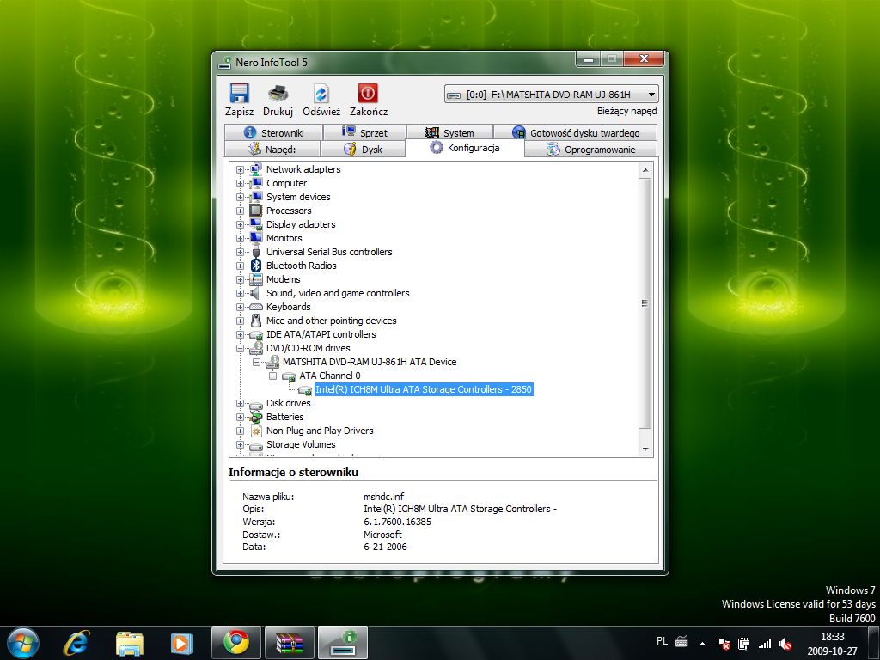Image resolution: width=880 pixels, height=660 pixels.
Task: Launch Internet Explorer from the taskbar
Action: point(76,643)
